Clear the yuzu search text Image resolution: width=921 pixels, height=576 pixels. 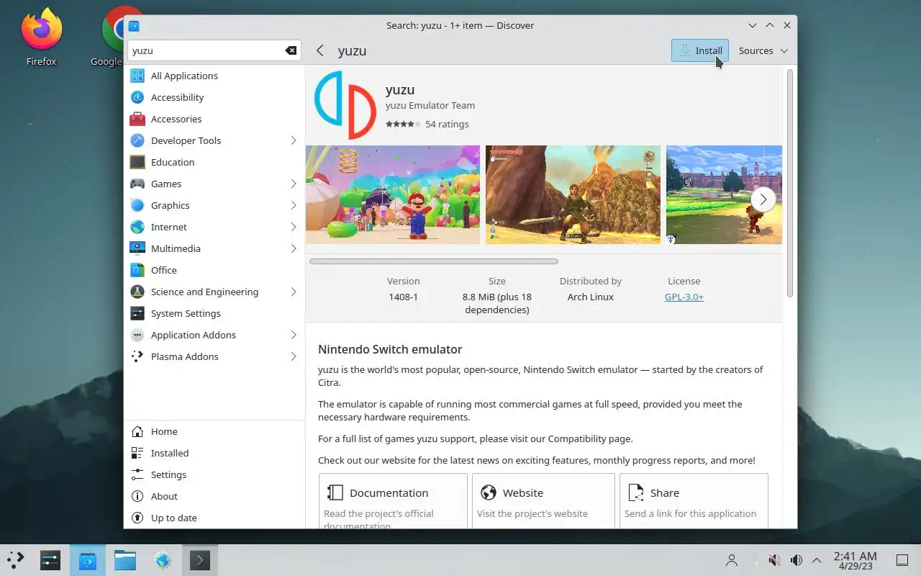pyautogui.click(x=291, y=50)
